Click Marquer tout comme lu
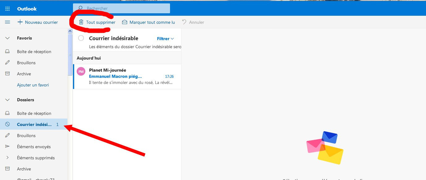This screenshot has width=426, height=180. 148,22
